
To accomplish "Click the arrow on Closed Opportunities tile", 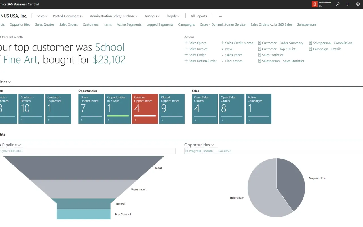I will tap(162, 120).
